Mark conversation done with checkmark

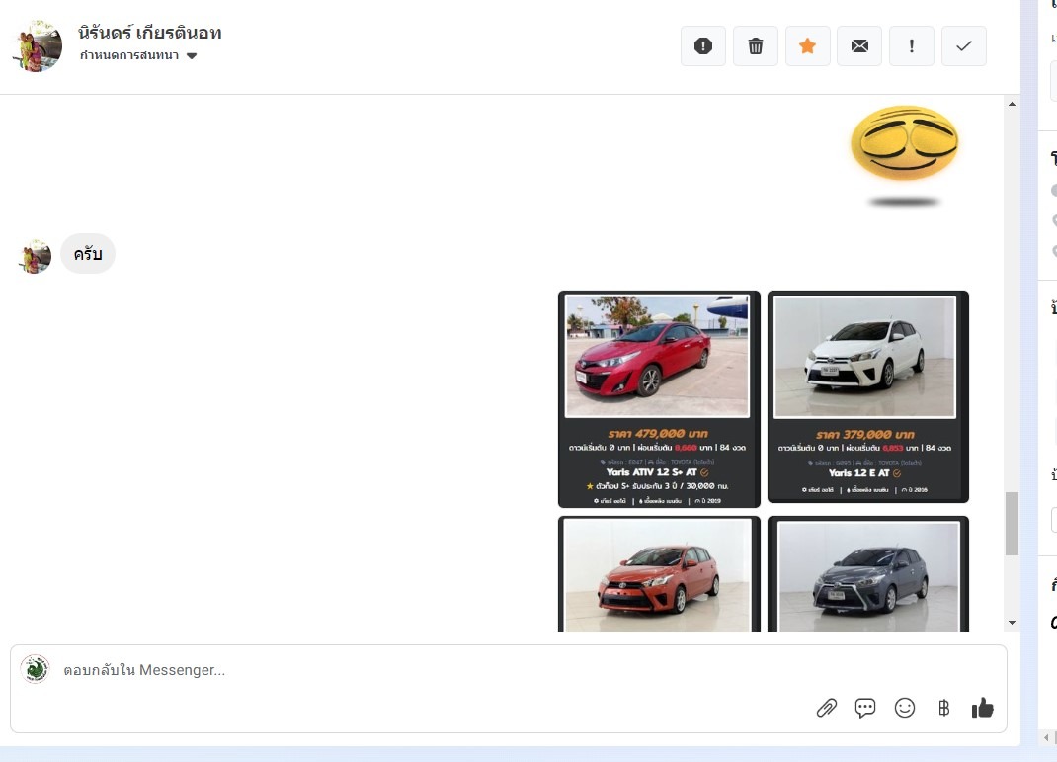pos(964,46)
